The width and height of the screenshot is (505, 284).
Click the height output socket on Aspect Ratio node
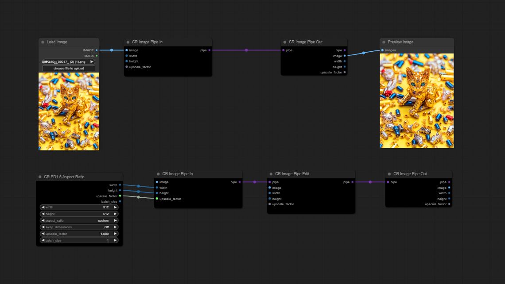120,190
